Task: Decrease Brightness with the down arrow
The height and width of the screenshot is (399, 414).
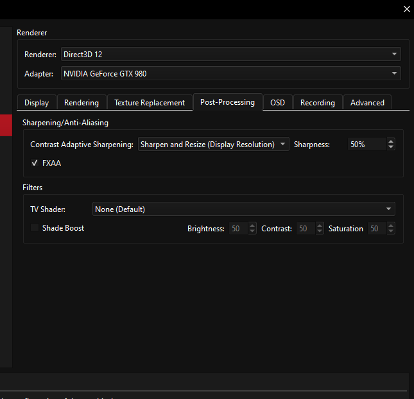Action: point(252,231)
